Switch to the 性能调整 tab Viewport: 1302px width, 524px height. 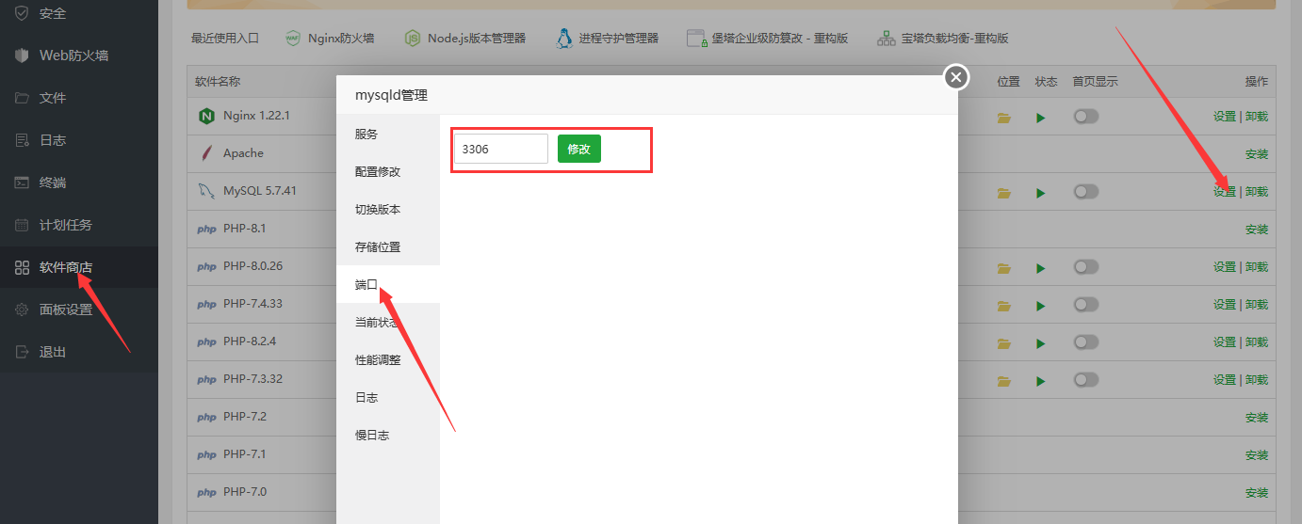388,359
